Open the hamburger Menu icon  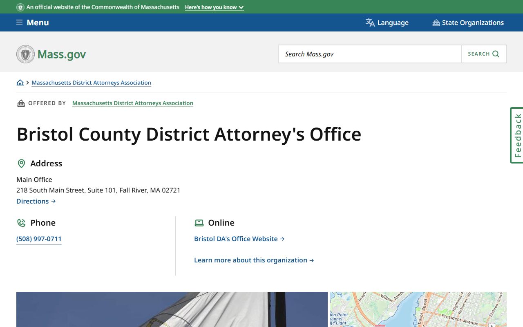click(x=19, y=22)
